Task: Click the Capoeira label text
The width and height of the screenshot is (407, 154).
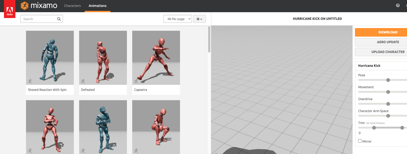Action: coord(141,90)
